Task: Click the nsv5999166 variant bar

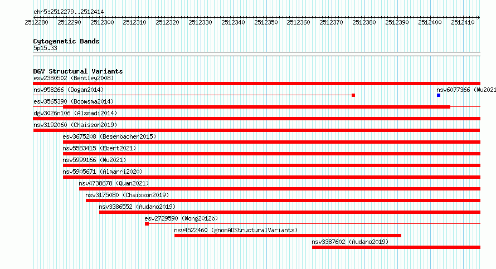Action: [x=272, y=165]
